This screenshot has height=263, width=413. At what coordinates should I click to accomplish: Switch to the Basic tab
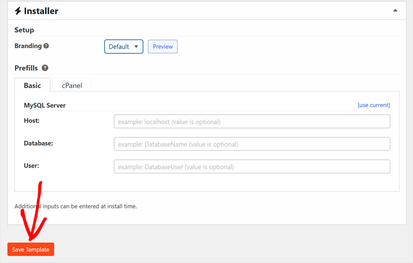32,86
